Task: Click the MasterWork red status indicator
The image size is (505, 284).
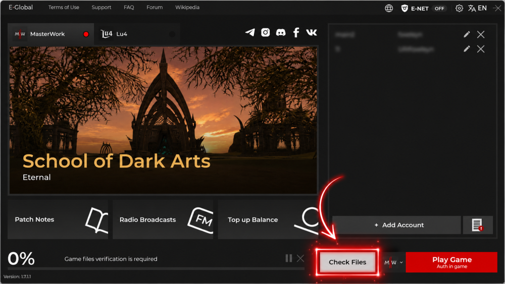Action: (86, 34)
